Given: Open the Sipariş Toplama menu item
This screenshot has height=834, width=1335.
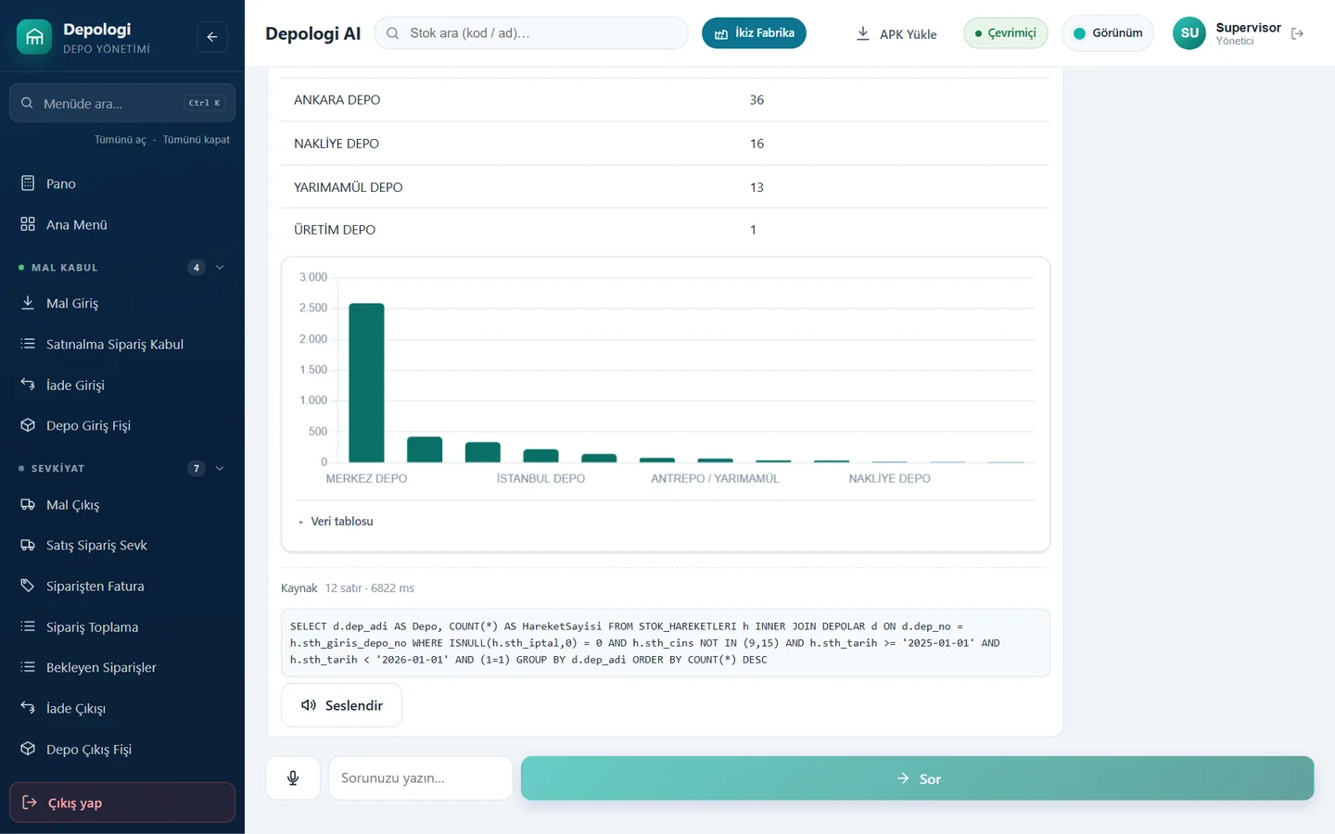Looking at the screenshot, I should click(122, 626).
